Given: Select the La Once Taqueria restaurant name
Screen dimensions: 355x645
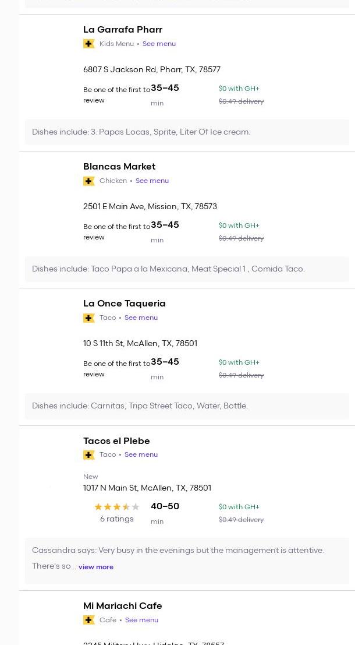Looking at the screenshot, I should click(x=124, y=304).
